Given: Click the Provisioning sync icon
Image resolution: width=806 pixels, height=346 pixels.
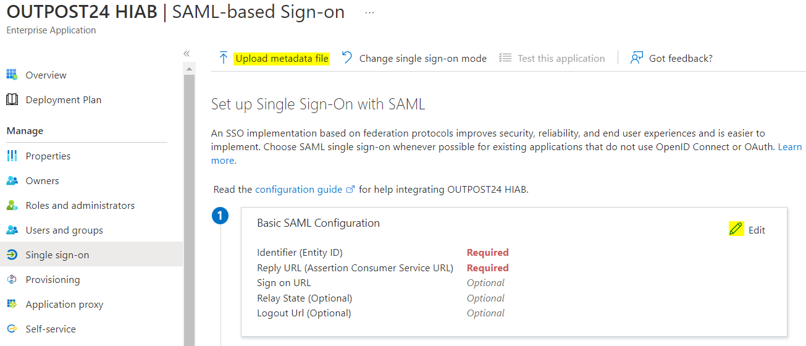Looking at the screenshot, I should pyautogui.click(x=12, y=279).
